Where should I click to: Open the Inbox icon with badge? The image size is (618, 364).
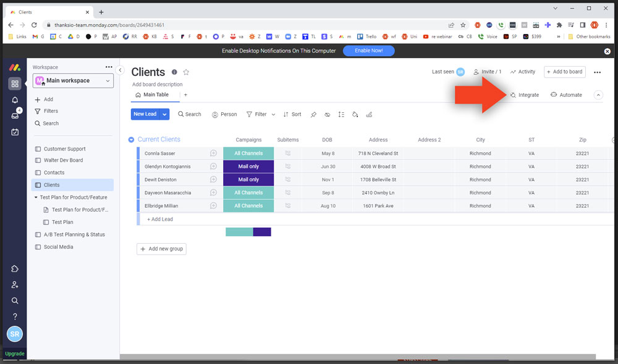click(x=15, y=115)
